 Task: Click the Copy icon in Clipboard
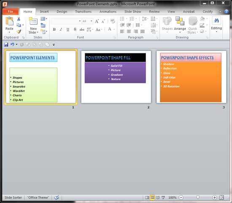(19, 25)
